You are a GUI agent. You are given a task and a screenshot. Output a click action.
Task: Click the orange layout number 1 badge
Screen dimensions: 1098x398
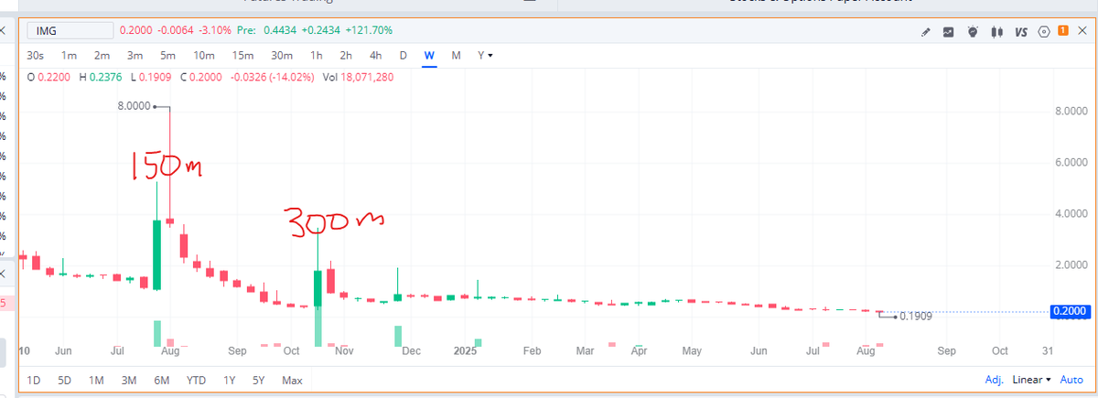coord(1062,31)
